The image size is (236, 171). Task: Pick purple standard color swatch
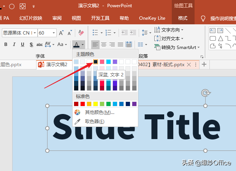tap(134, 104)
